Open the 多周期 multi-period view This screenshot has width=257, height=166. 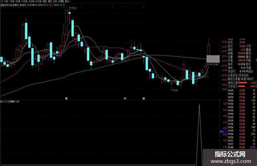click(x=61, y=1)
